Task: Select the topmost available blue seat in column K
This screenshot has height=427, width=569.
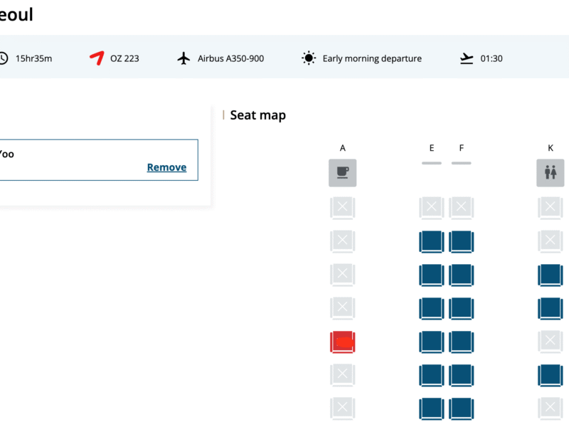Action: [x=550, y=275]
